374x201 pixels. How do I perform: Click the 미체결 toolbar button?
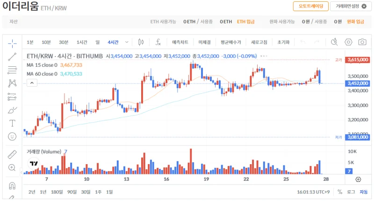pyautogui.click(x=204, y=42)
